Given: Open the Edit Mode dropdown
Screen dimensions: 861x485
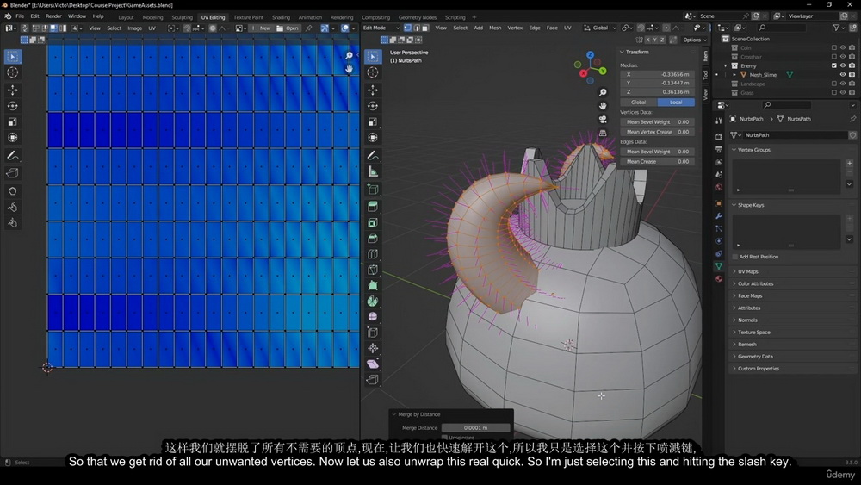Looking at the screenshot, I should (381, 28).
